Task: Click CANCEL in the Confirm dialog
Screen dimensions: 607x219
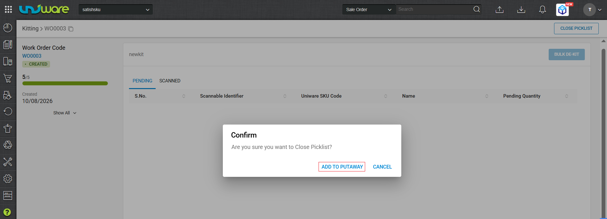Action: coord(382,167)
